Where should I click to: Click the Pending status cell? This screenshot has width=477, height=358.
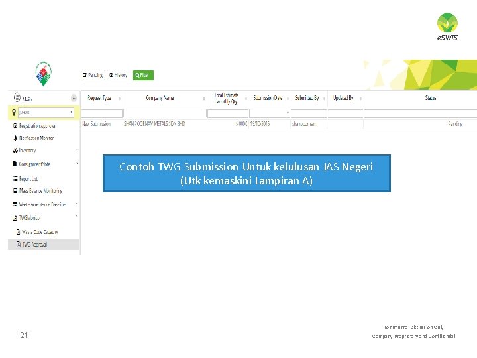455,124
